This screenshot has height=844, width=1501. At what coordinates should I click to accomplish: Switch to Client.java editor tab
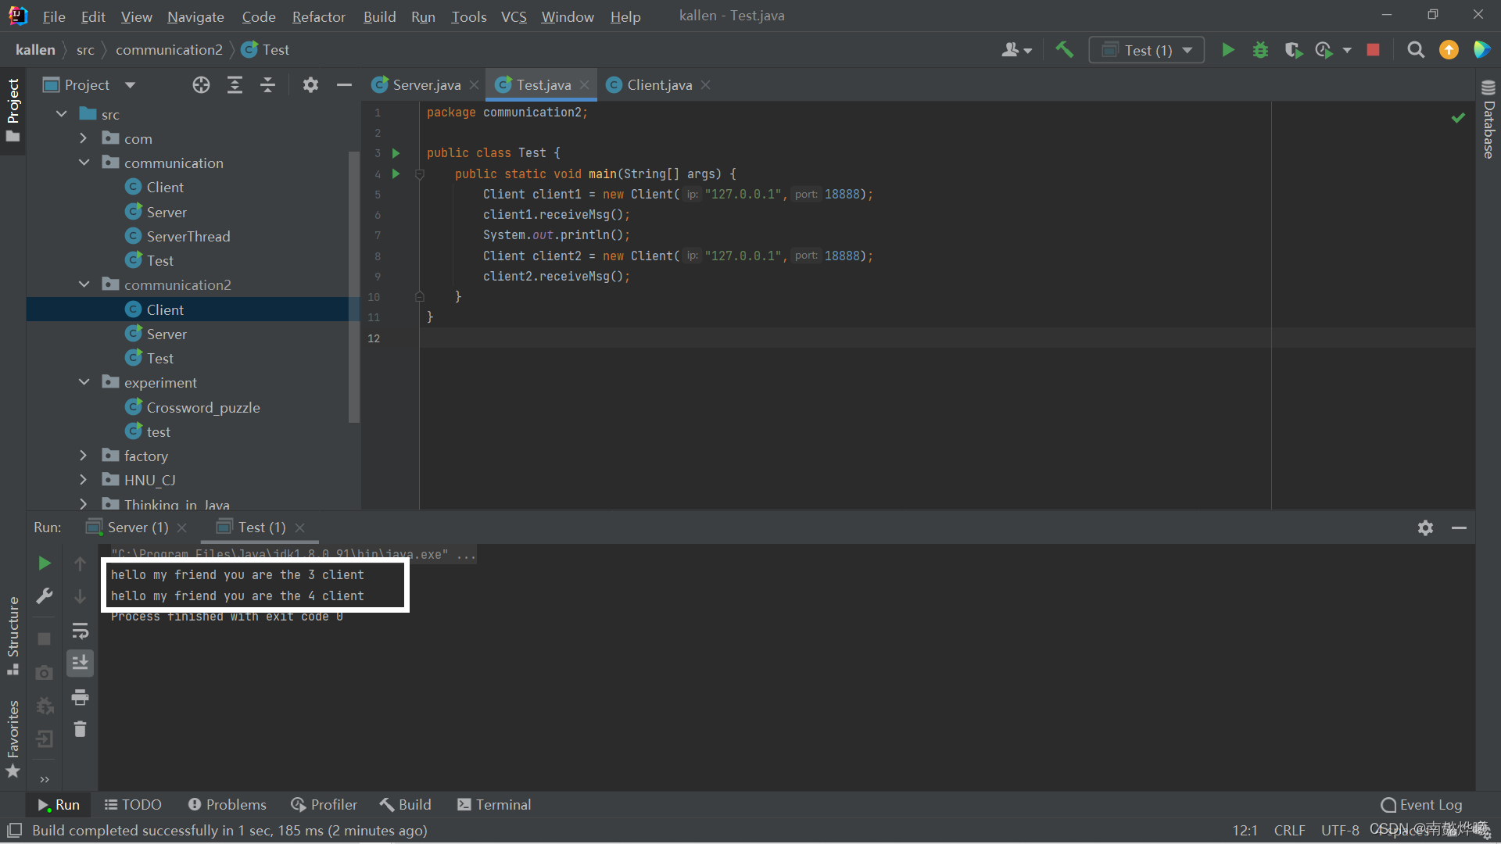click(x=659, y=85)
